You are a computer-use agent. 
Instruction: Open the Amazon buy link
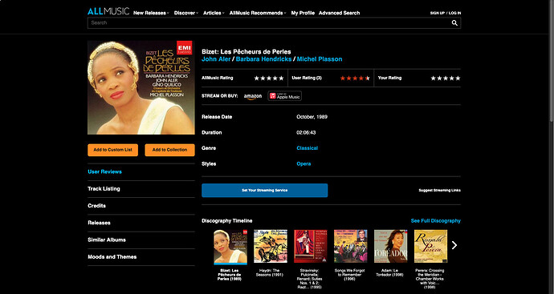point(253,96)
